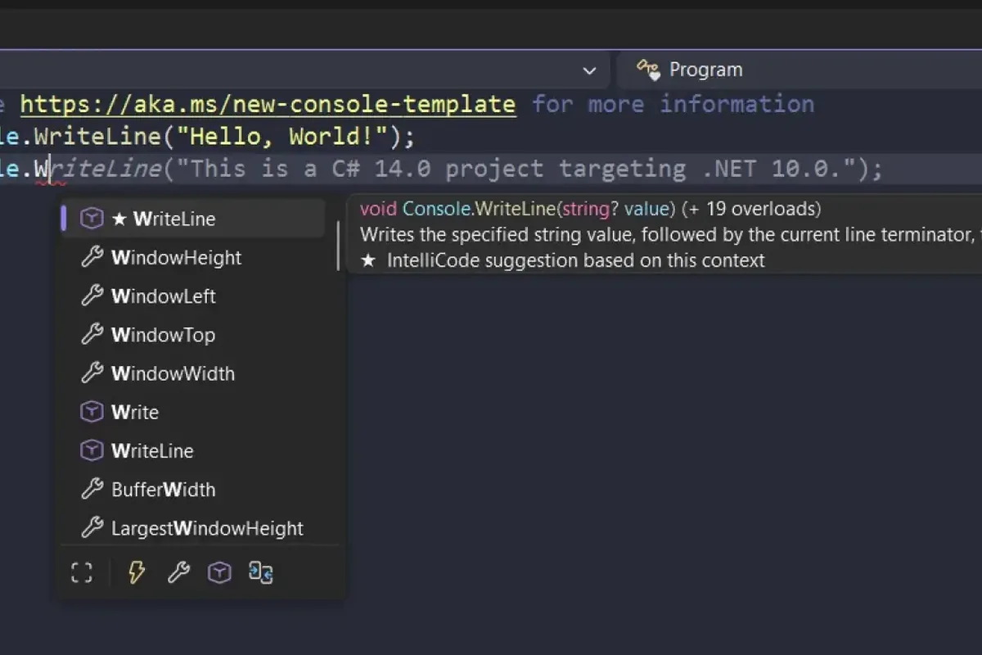Click the cube method icon beside Write
Image resolution: width=982 pixels, height=655 pixels.
[x=92, y=412]
